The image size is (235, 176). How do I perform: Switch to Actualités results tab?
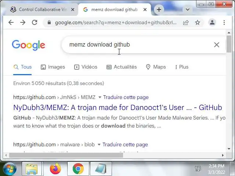point(122,67)
